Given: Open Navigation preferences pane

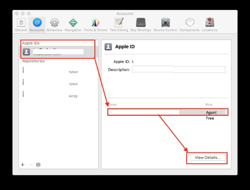Looking at the screenshot, I should tap(73, 25).
